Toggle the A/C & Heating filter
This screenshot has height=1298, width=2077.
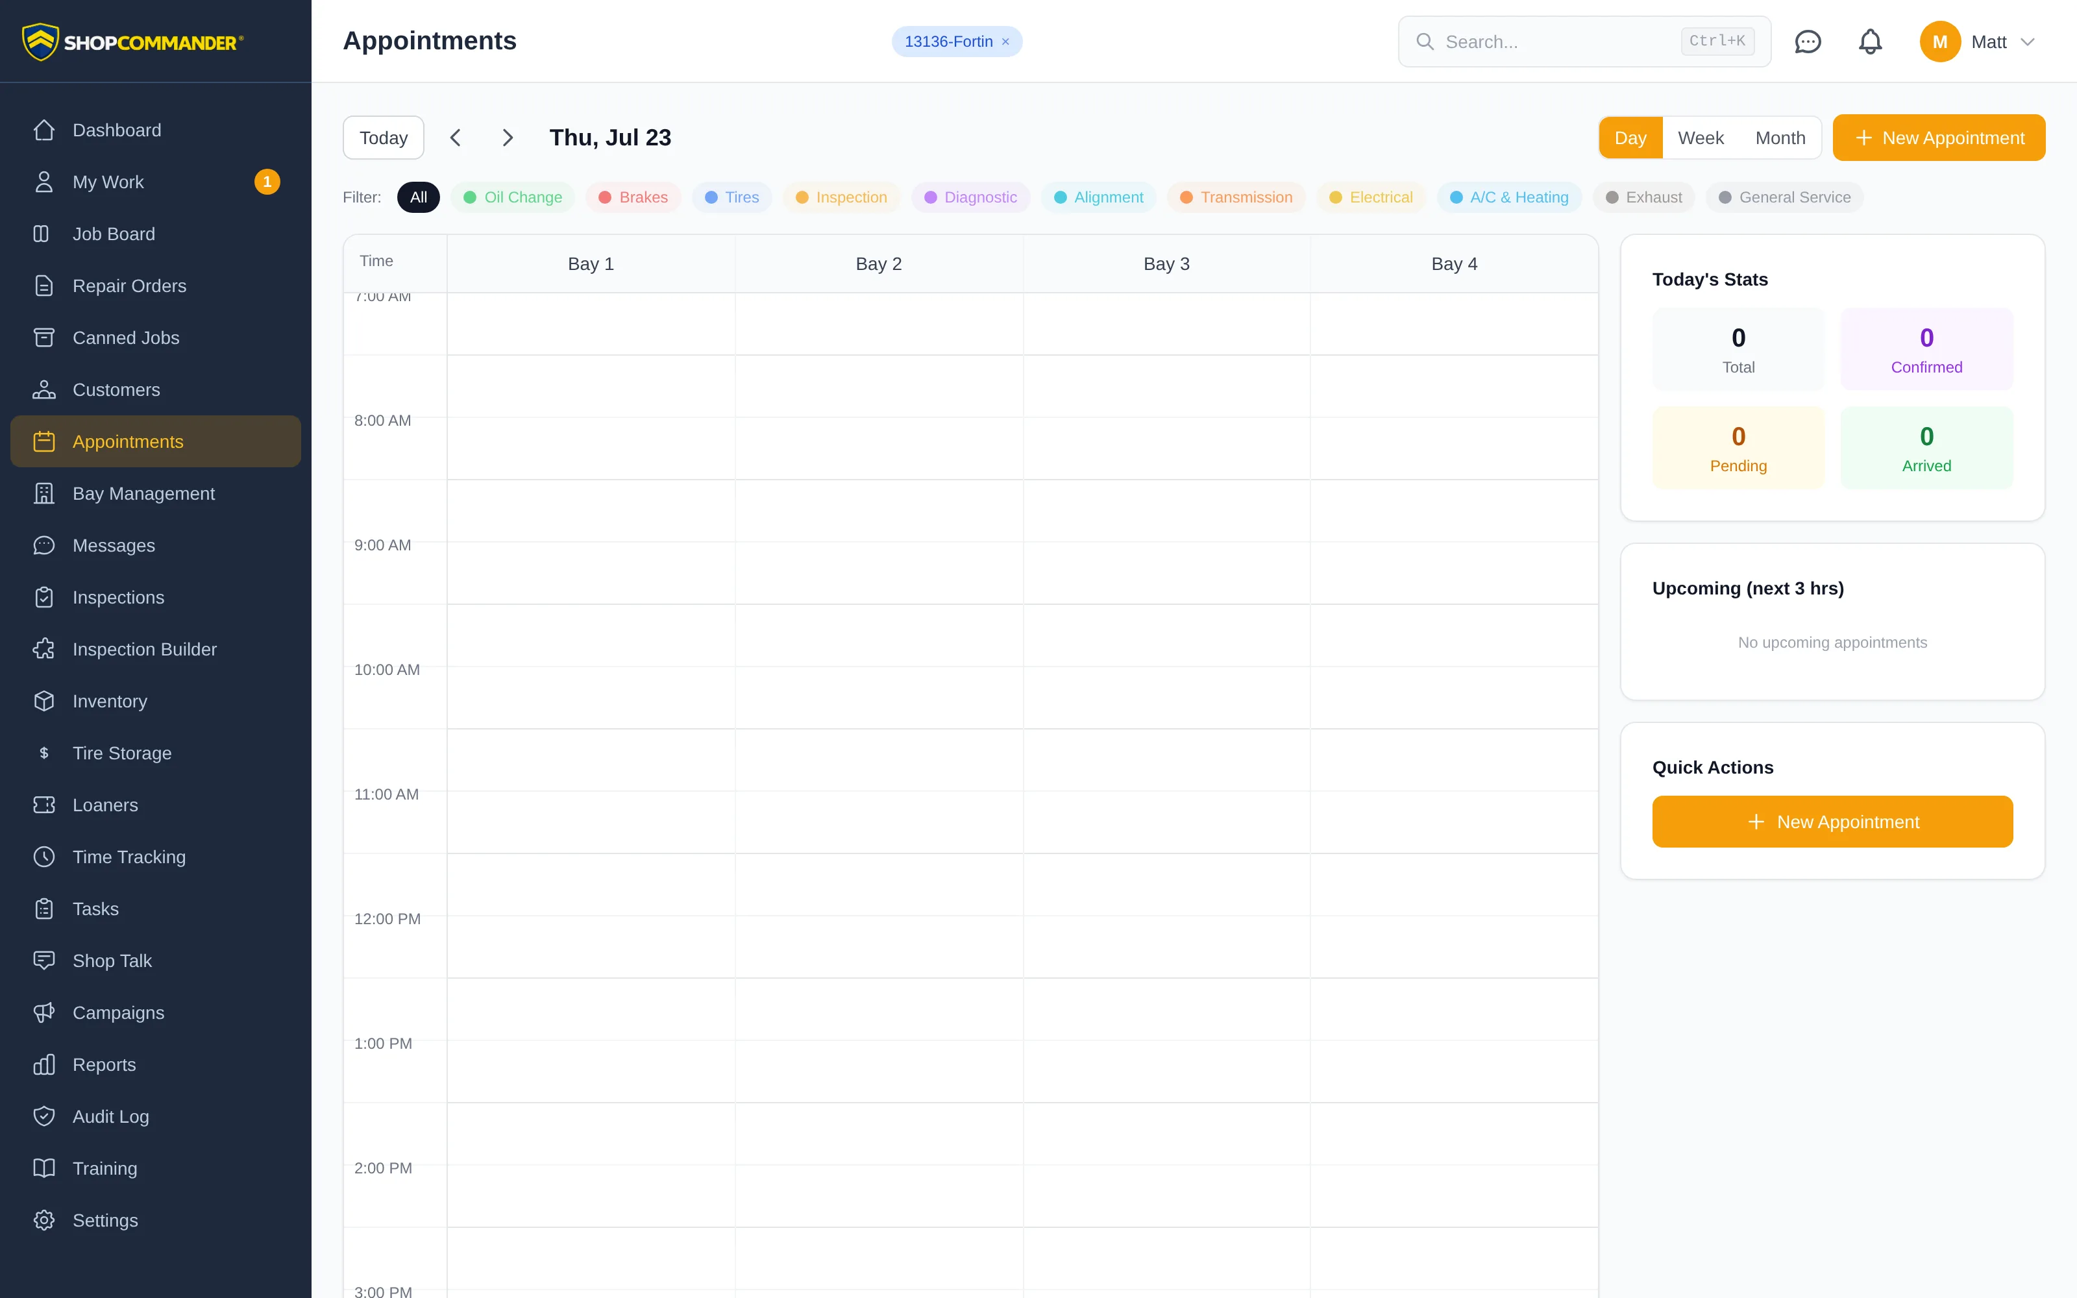(x=1509, y=197)
